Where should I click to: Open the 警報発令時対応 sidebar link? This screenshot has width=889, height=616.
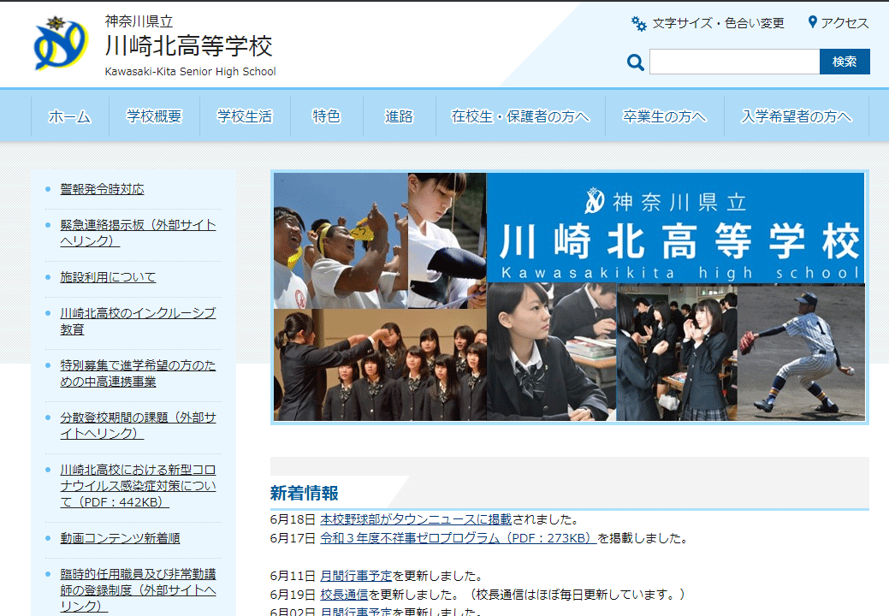(x=102, y=189)
